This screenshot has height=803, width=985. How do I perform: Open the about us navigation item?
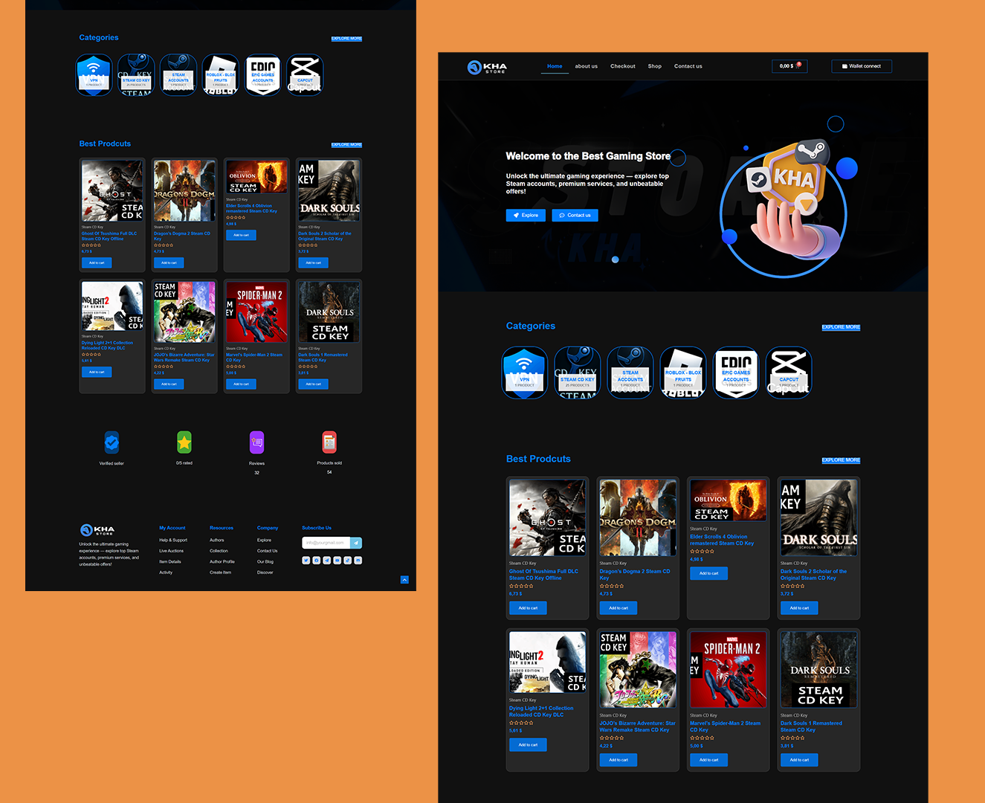pyautogui.click(x=586, y=66)
